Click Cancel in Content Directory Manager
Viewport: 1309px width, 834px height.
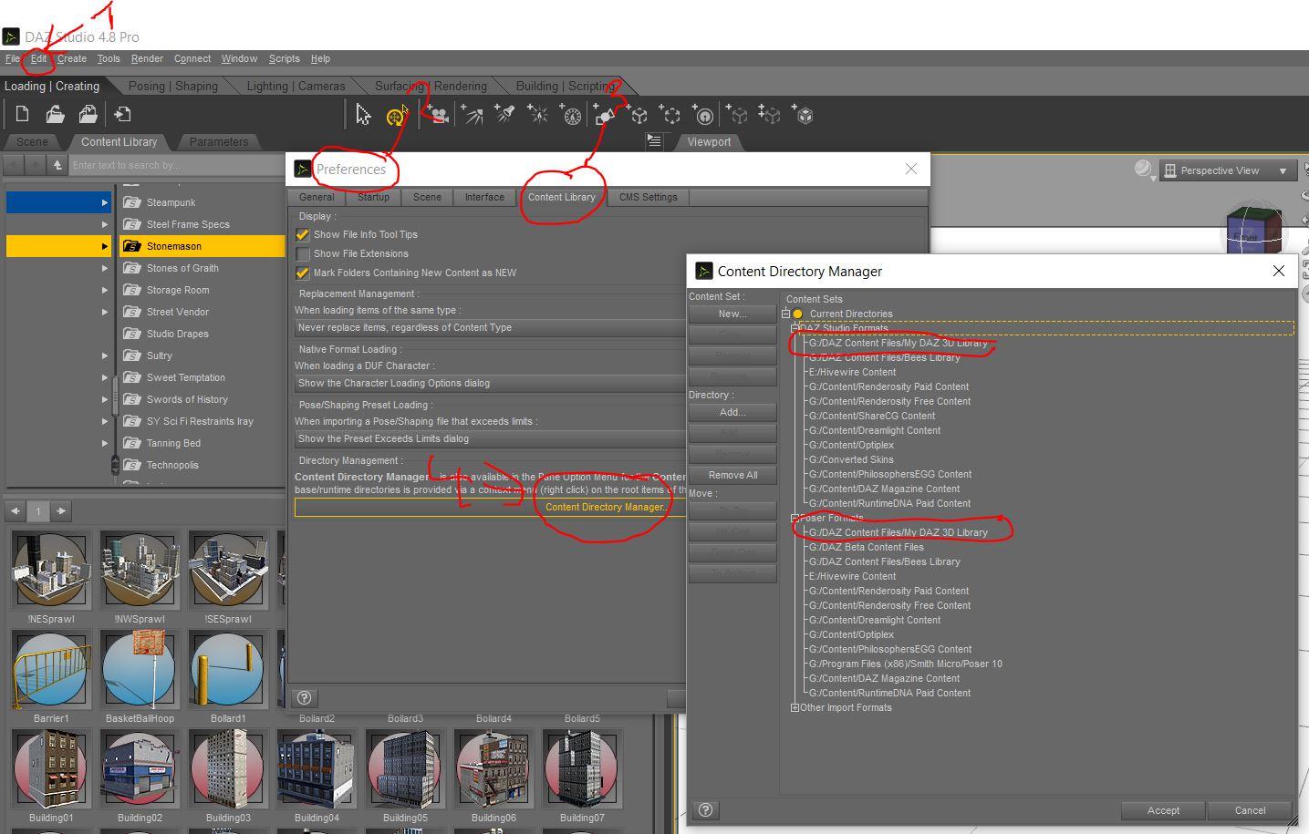point(1250,810)
